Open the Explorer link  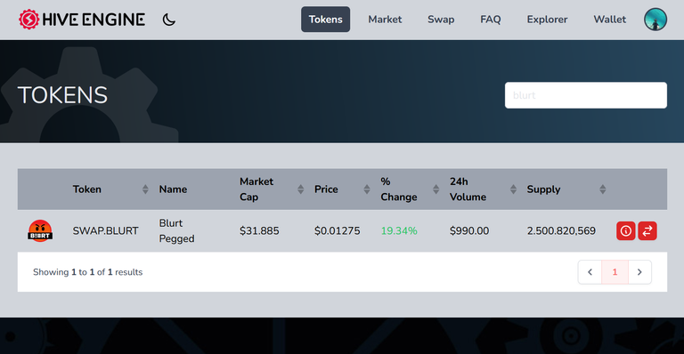tap(547, 20)
